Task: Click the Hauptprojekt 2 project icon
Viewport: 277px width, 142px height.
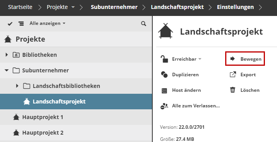Action: click(x=16, y=133)
